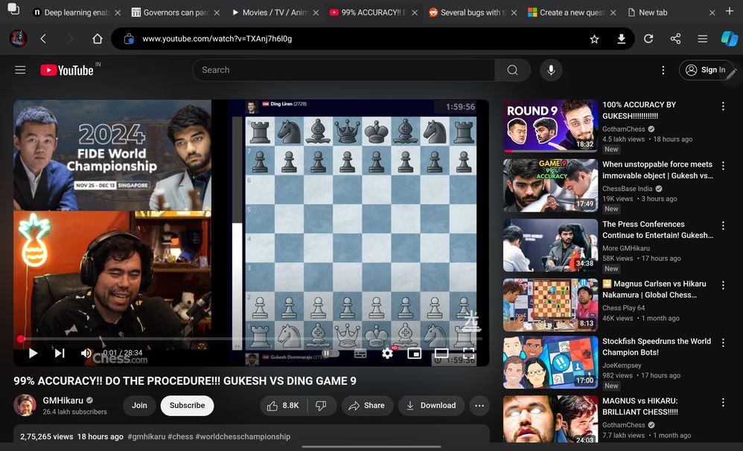Toggle theater mode view

click(441, 353)
